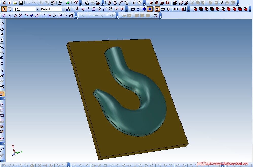Select the Pan view tool

pyautogui.click(x=2, y=24)
